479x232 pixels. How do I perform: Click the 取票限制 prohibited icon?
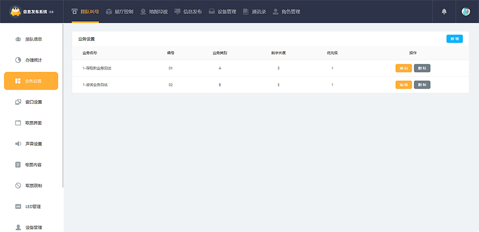(x=18, y=185)
